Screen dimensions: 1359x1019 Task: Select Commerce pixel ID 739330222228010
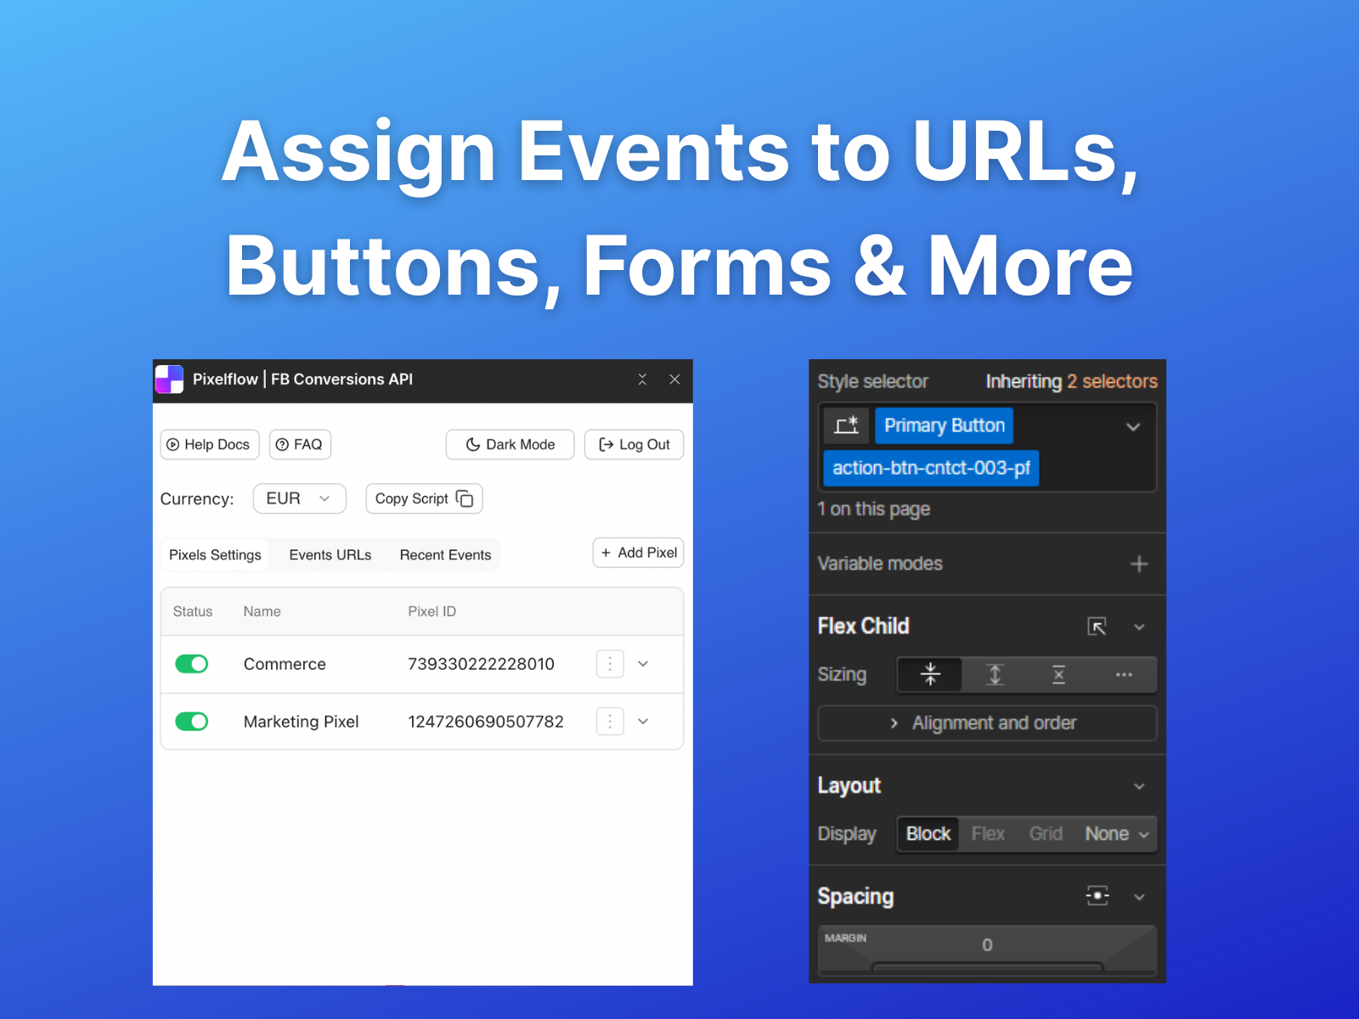481,664
